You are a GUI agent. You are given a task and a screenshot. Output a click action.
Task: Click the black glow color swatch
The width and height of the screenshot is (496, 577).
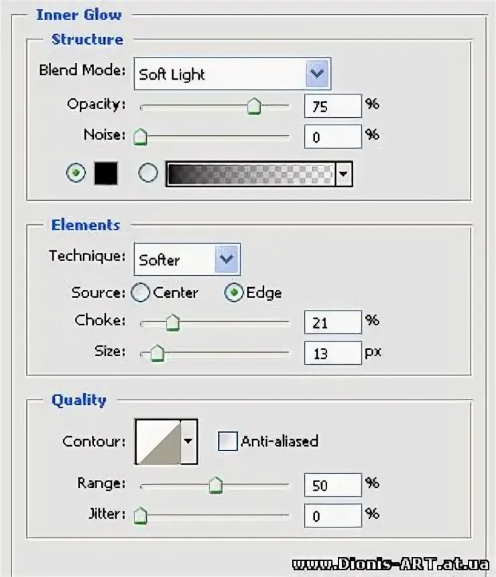coord(105,173)
